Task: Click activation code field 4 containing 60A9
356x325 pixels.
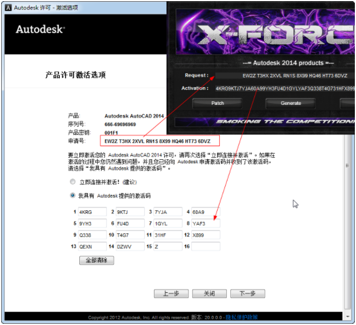Action: (x=206, y=212)
